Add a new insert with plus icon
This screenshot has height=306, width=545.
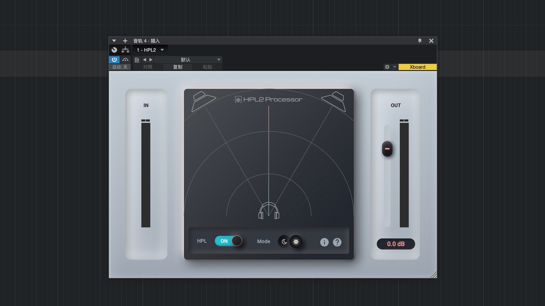pos(125,41)
